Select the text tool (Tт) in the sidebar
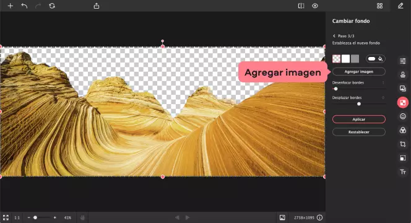 click(403, 172)
